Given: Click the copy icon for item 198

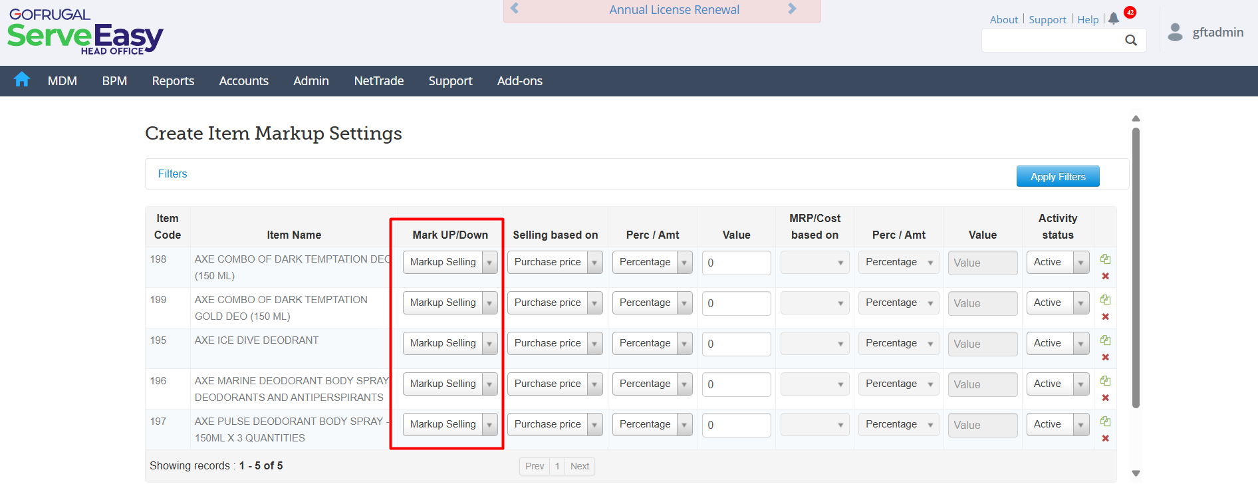Looking at the screenshot, I should click(1105, 259).
